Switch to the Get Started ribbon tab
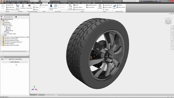 64,3
